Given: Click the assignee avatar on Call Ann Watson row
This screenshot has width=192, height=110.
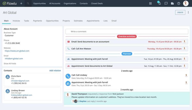Looking at the screenshot, I should (184, 48).
